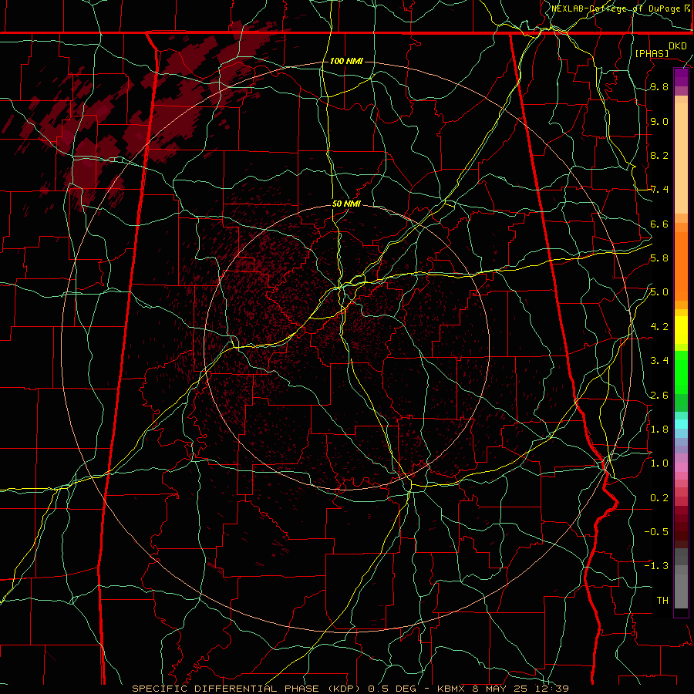Select the 6.6 legend value
The width and height of the screenshot is (694, 694).
pyautogui.click(x=659, y=224)
